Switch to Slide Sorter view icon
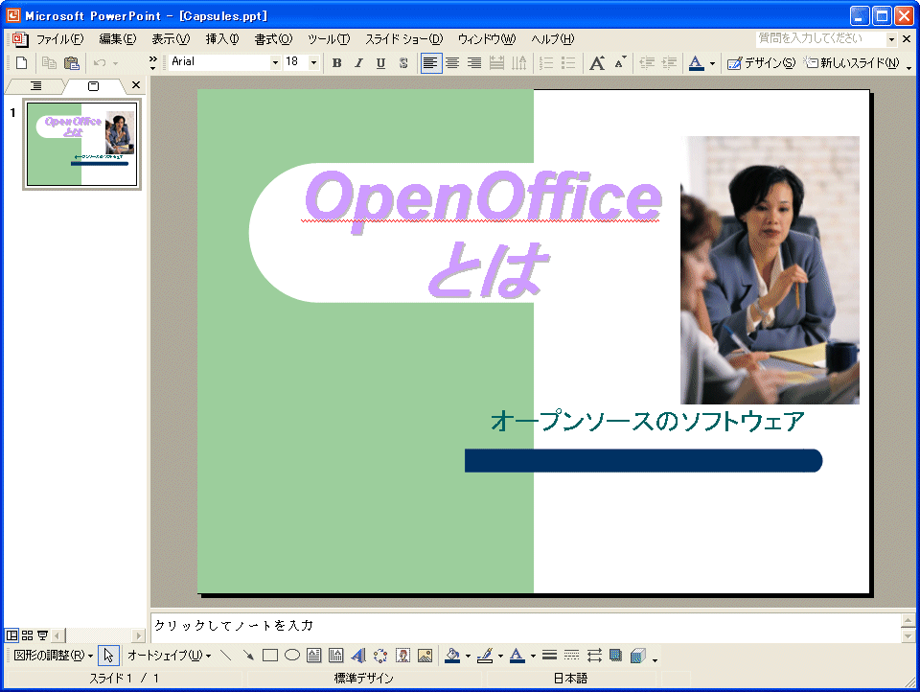Viewport: 920px width, 692px height. (27, 635)
